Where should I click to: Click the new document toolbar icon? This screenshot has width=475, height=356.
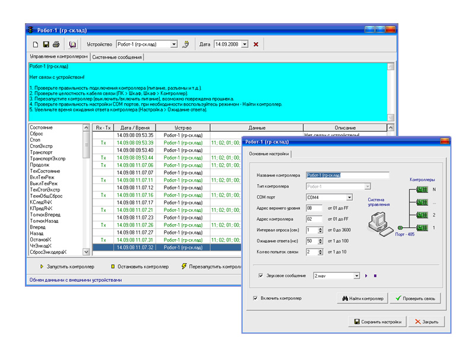pyautogui.click(x=36, y=44)
